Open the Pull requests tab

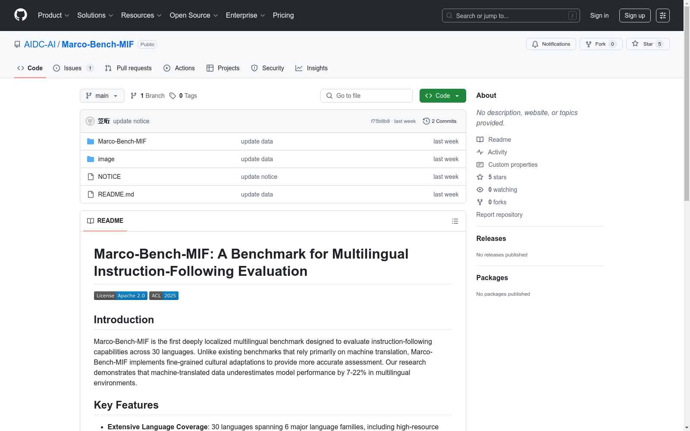click(129, 68)
